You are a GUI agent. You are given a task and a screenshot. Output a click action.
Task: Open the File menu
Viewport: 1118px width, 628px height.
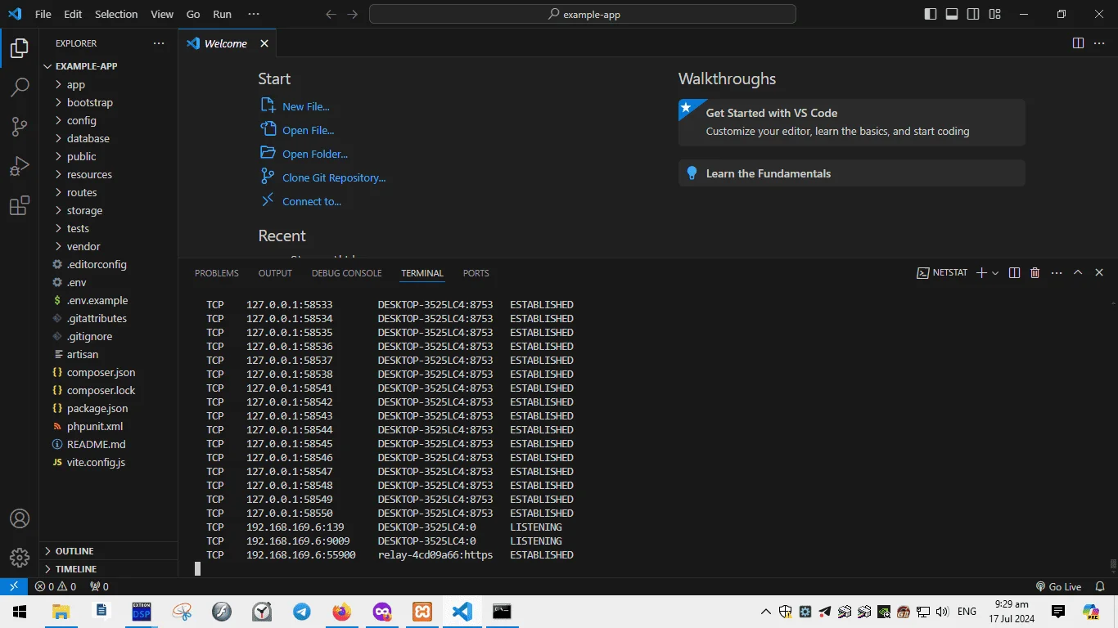(x=43, y=14)
